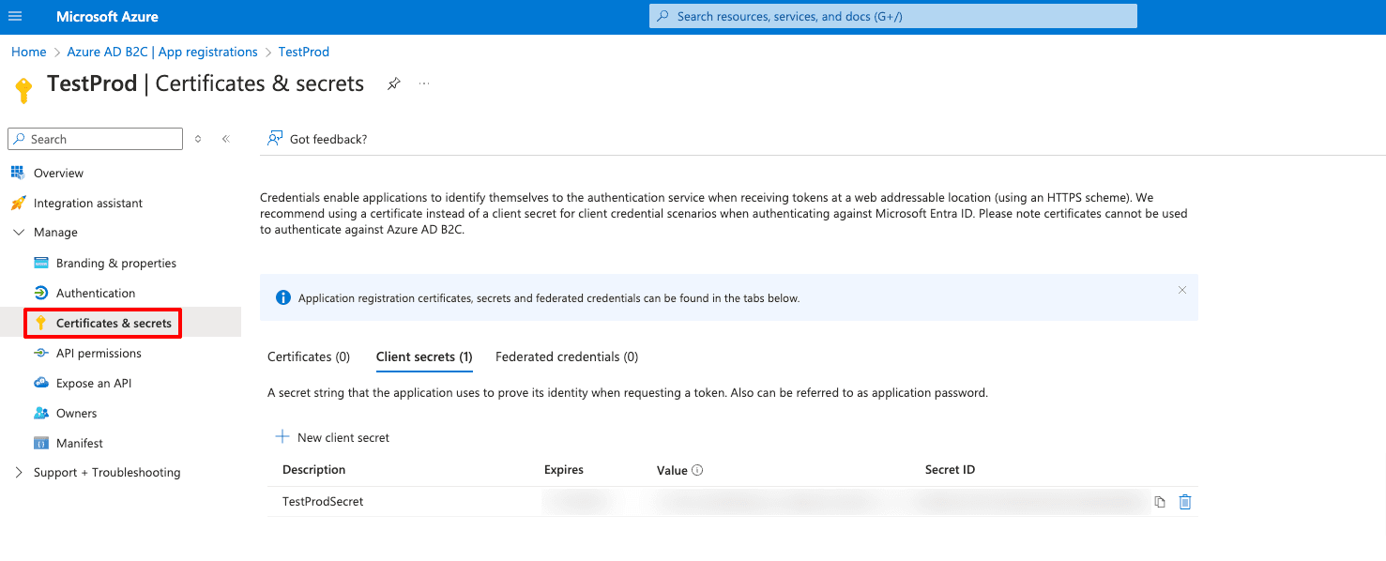
Task: Open Branding & properties settings
Action: pyautogui.click(x=115, y=263)
